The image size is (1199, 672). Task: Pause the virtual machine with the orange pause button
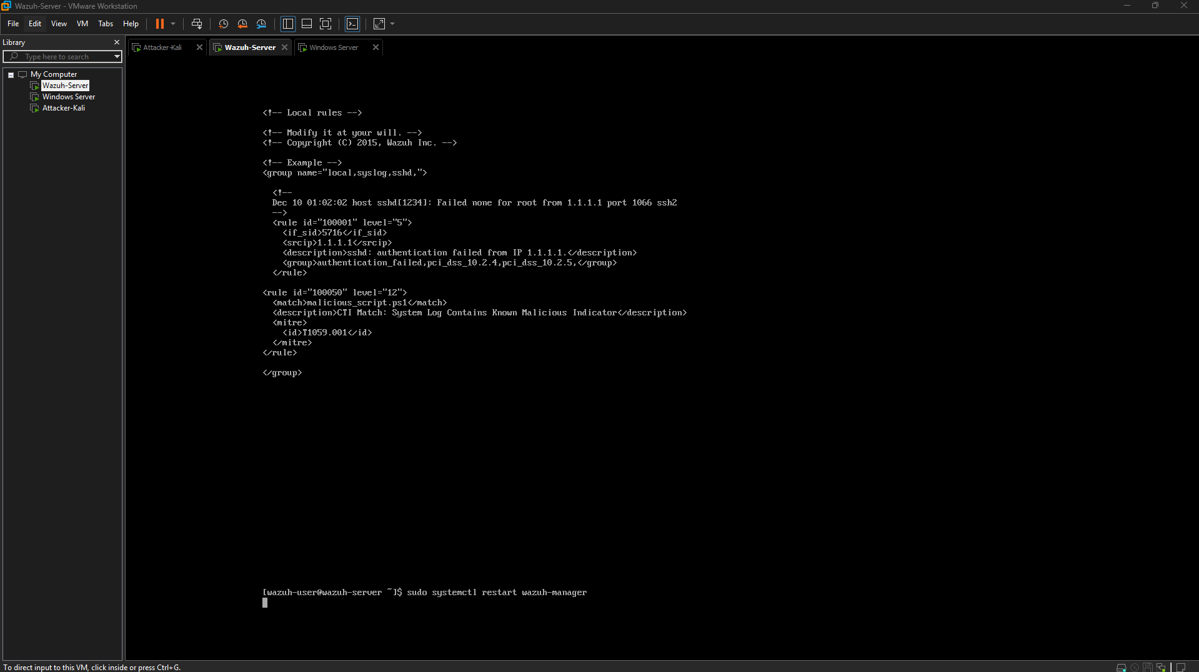pos(160,24)
